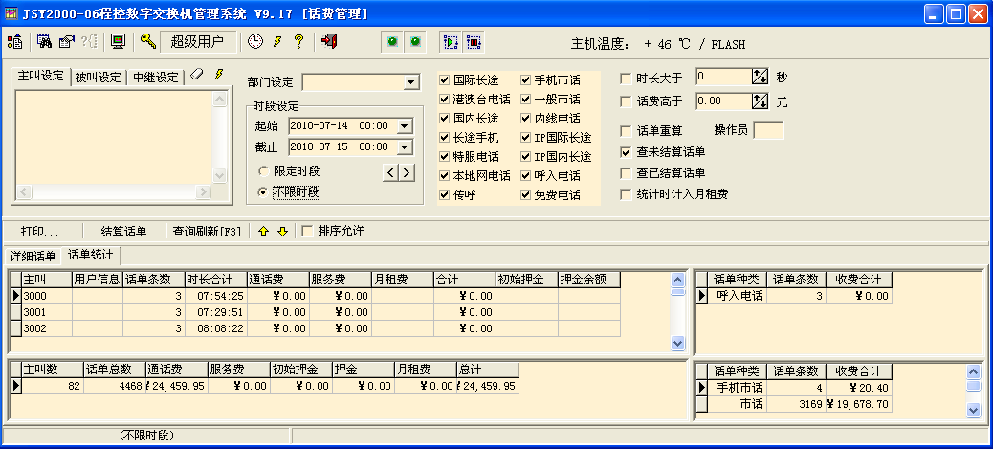Image resolution: width=993 pixels, height=449 pixels.
Task: Click the yellow up arrow near 排序允许
Action: pyautogui.click(x=264, y=231)
